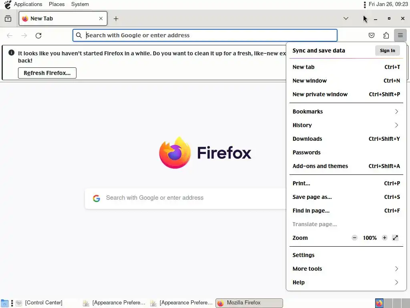Open the GNOME foot Applications icon
The height and width of the screenshot is (308, 410).
point(8,4)
